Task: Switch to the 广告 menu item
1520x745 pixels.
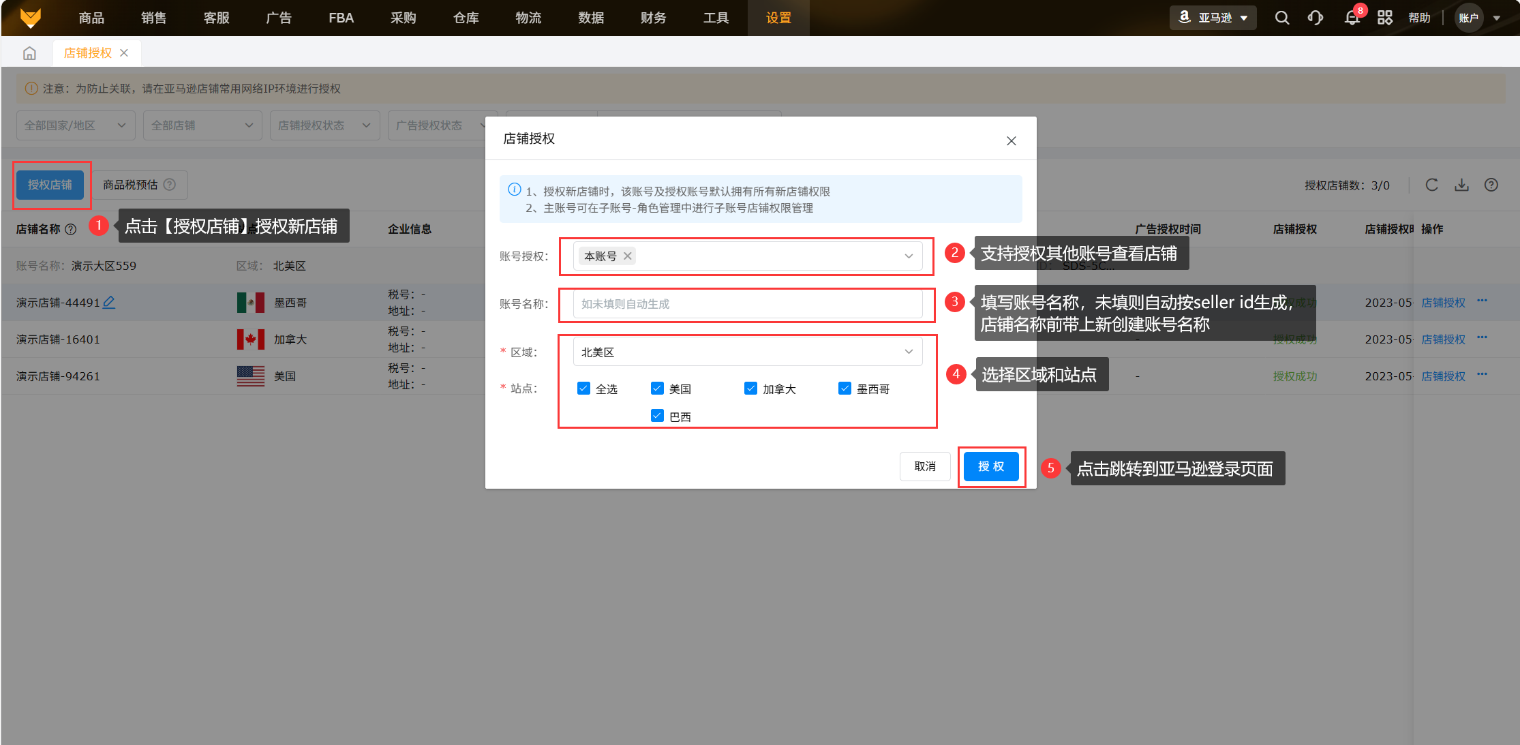Action: point(279,18)
